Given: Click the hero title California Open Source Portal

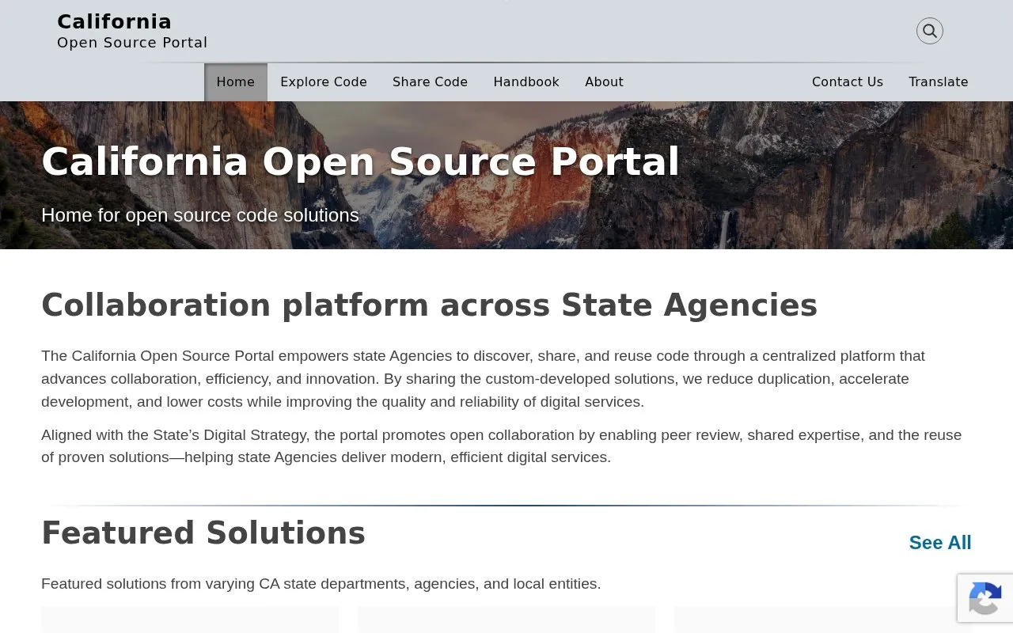Looking at the screenshot, I should tap(360, 161).
